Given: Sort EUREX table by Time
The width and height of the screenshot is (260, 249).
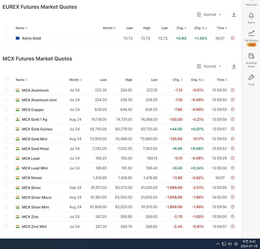Looking at the screenshot, I should click(x=222, y=28).
